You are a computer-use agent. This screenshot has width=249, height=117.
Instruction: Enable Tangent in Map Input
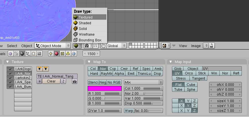click(198, 78)
